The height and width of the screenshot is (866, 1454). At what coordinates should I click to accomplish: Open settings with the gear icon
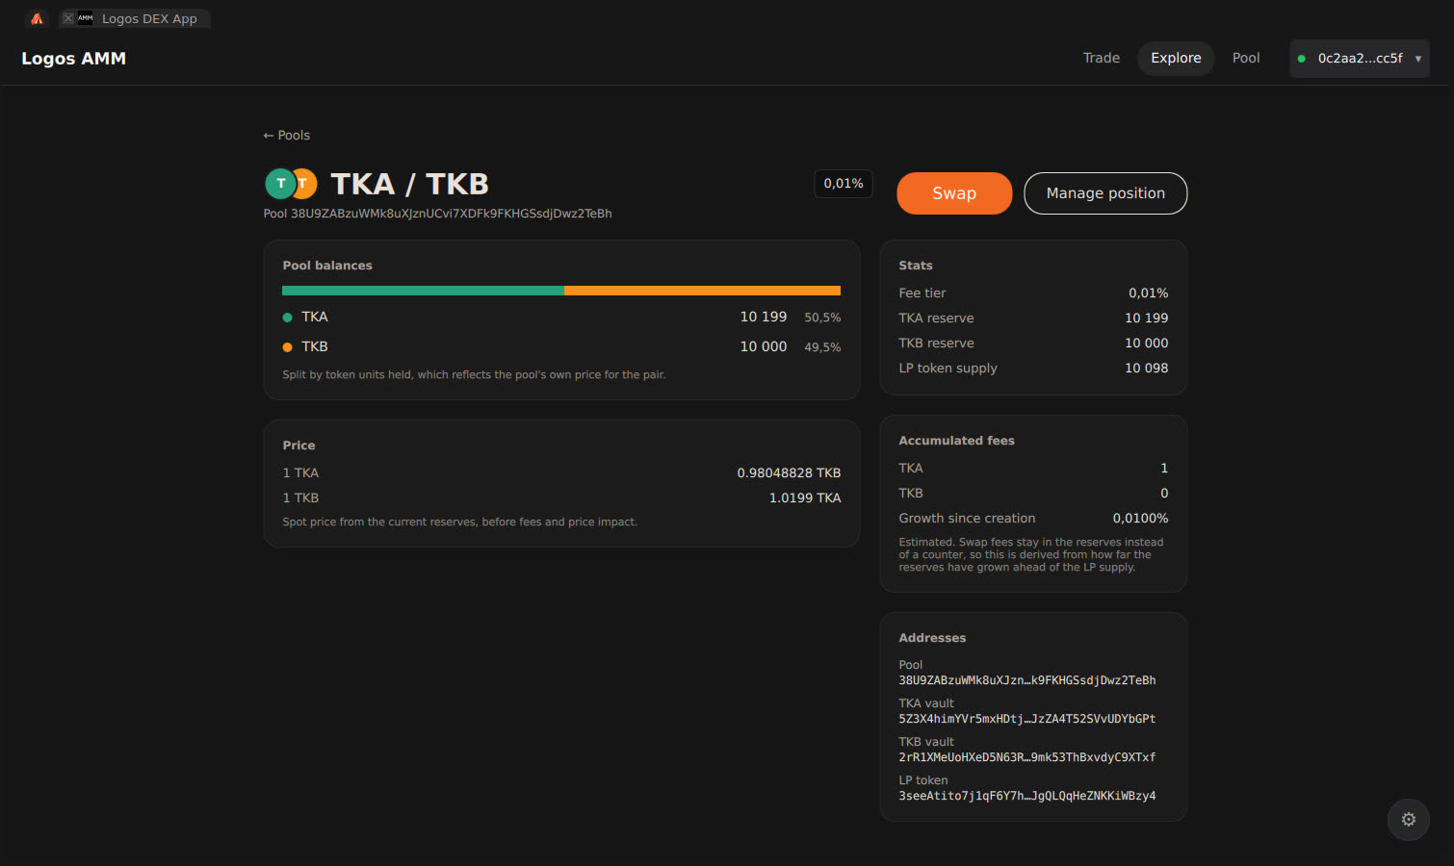1409,820
